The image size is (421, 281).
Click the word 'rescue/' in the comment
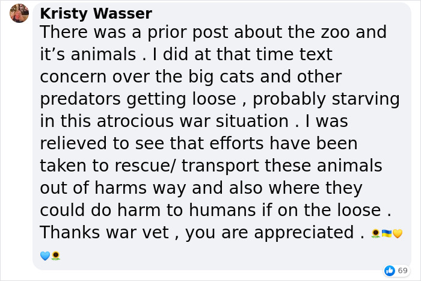(145, 165)
